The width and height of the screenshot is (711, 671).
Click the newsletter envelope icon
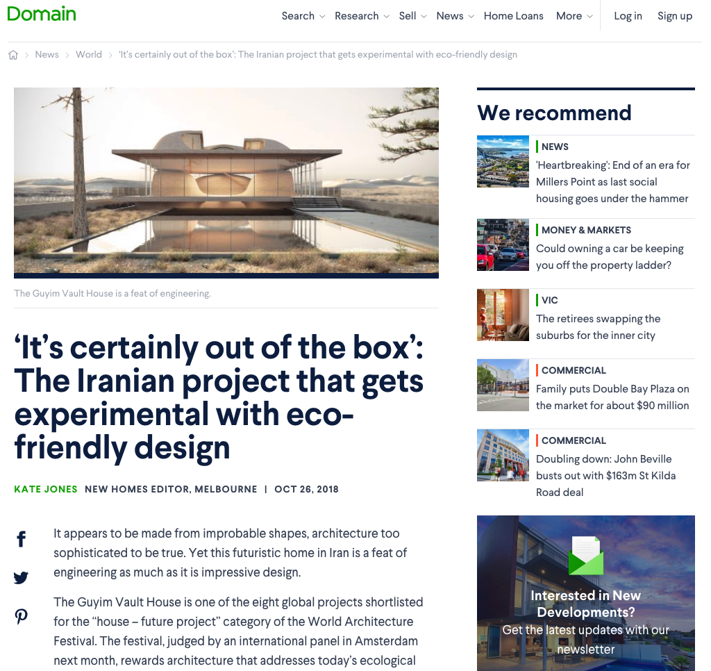tap(585, 556)
